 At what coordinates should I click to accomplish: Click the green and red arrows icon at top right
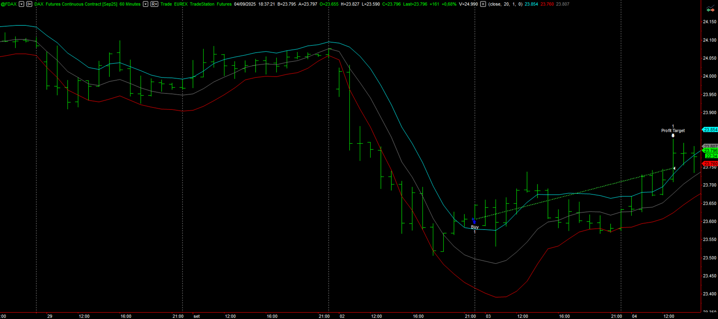point(710,9)
